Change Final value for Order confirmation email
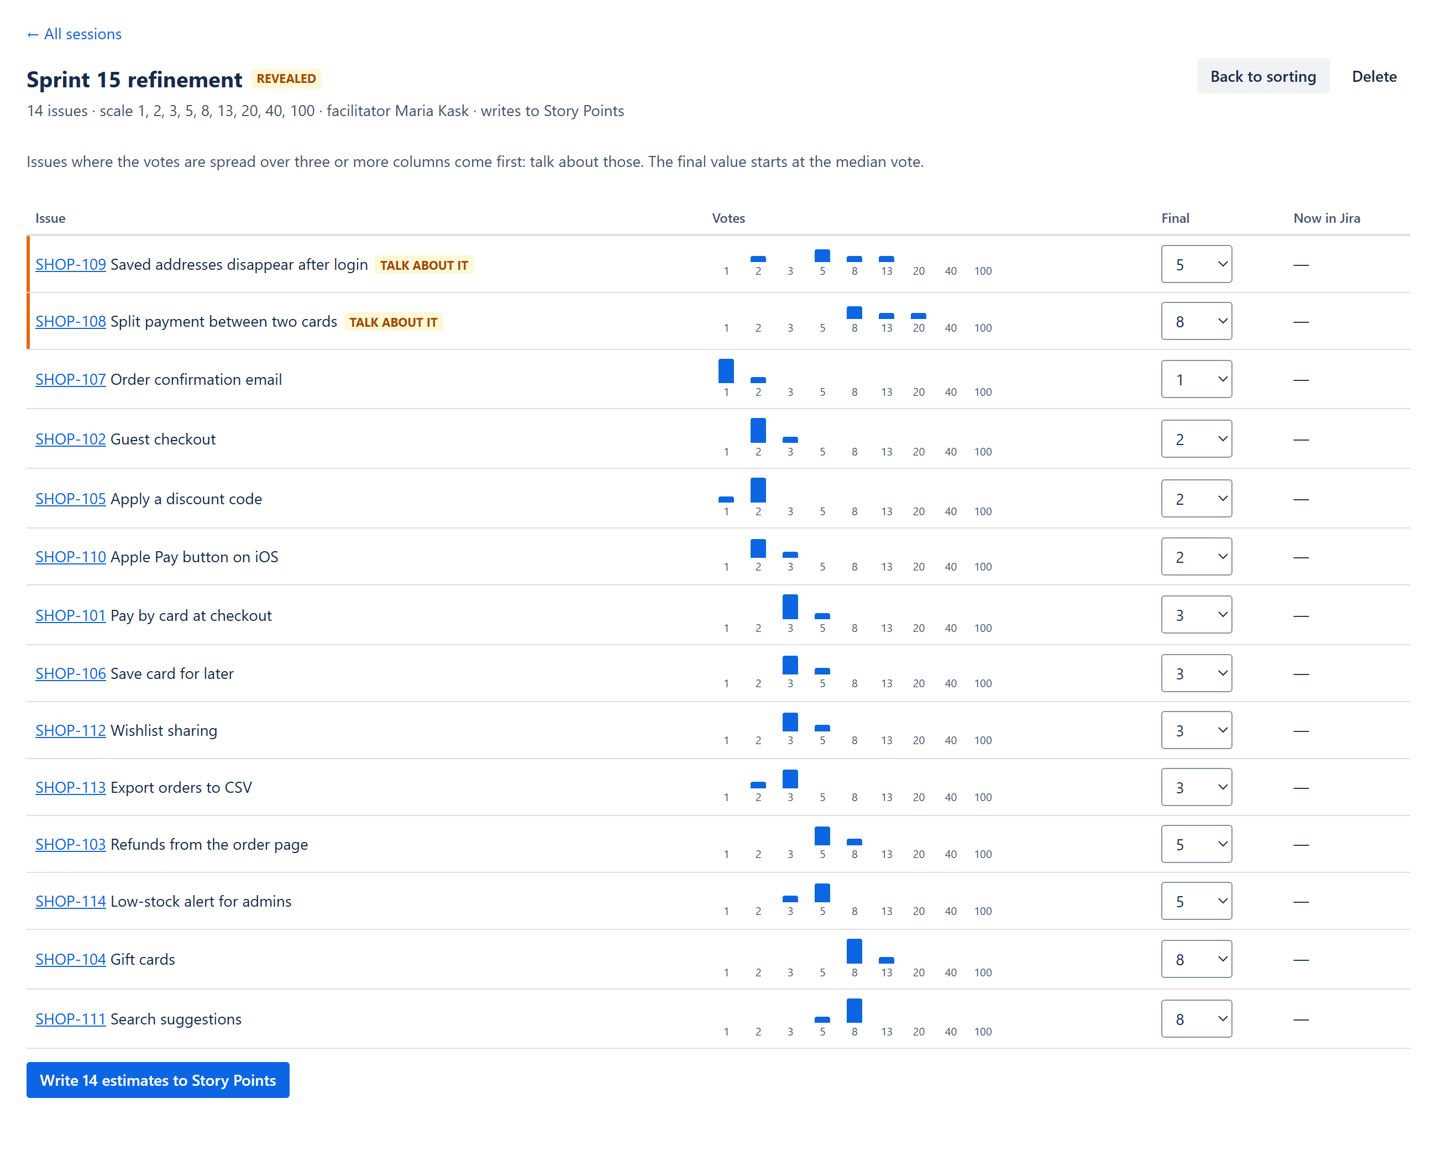 click(1196, 379)
